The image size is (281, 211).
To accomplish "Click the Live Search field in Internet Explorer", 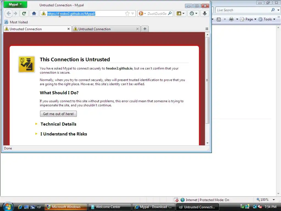I will click(x=243, y=10).
